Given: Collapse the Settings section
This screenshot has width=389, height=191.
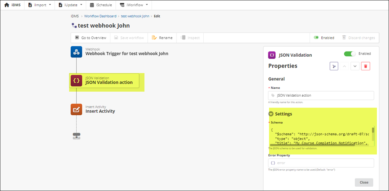Looking at the screenshot, I should pyautogui.click(x=271, y=114).
